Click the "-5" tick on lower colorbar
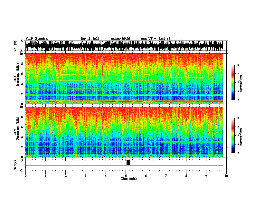 point(238,136)
